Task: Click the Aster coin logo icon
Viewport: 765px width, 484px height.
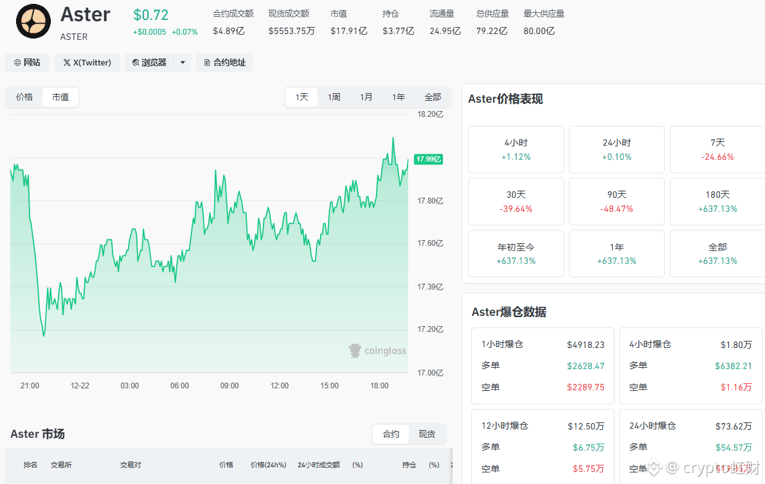Action: coord(33,21)
